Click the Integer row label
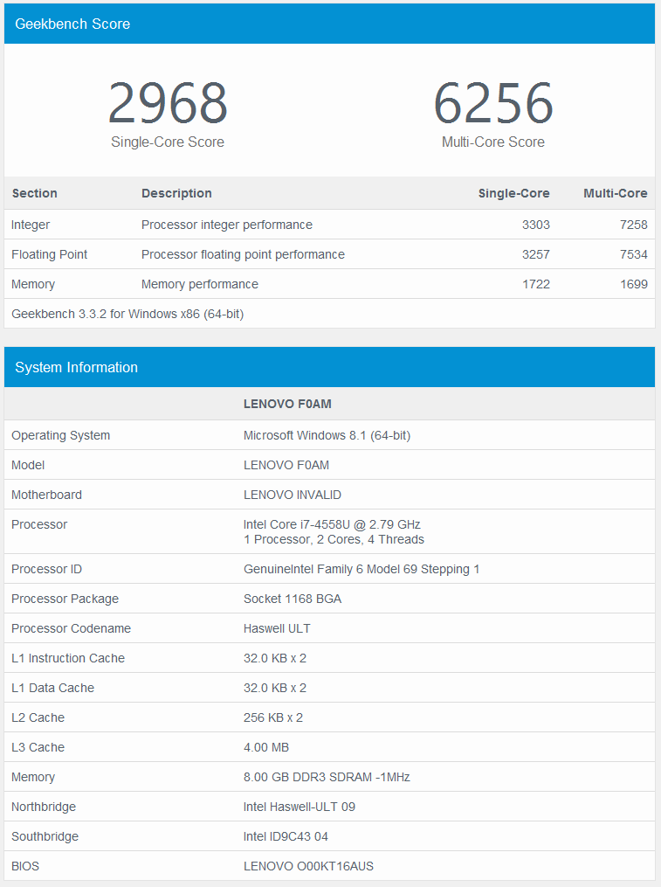Screen dimensions: 661x887 coord(31,225)
